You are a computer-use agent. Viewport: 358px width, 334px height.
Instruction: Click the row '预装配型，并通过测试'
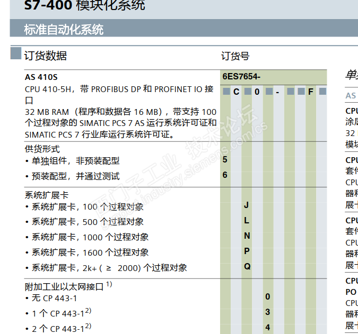(x=73, y=176)
